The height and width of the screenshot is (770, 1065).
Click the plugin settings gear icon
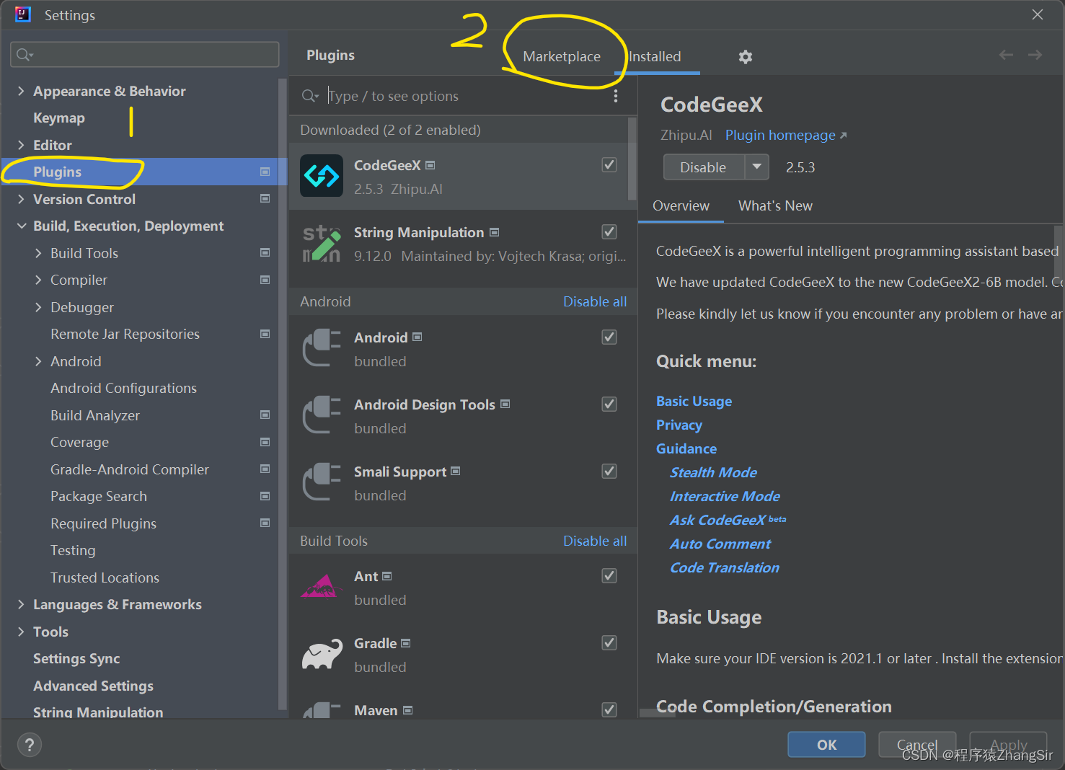(746, 57)
